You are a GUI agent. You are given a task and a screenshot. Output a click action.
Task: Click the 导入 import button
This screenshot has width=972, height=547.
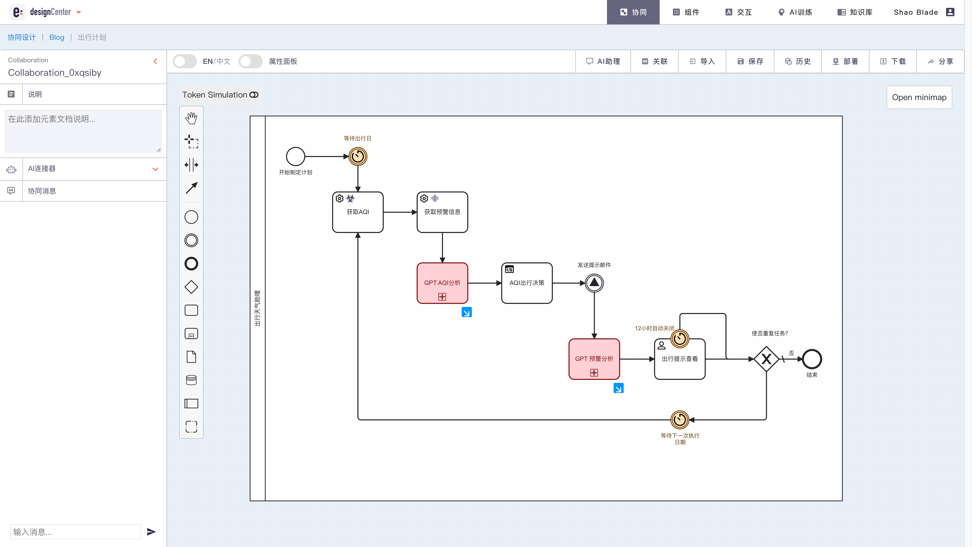(702, 61)
